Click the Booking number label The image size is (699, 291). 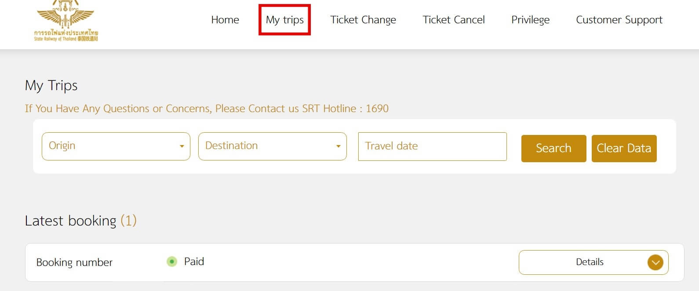(74, 262)
